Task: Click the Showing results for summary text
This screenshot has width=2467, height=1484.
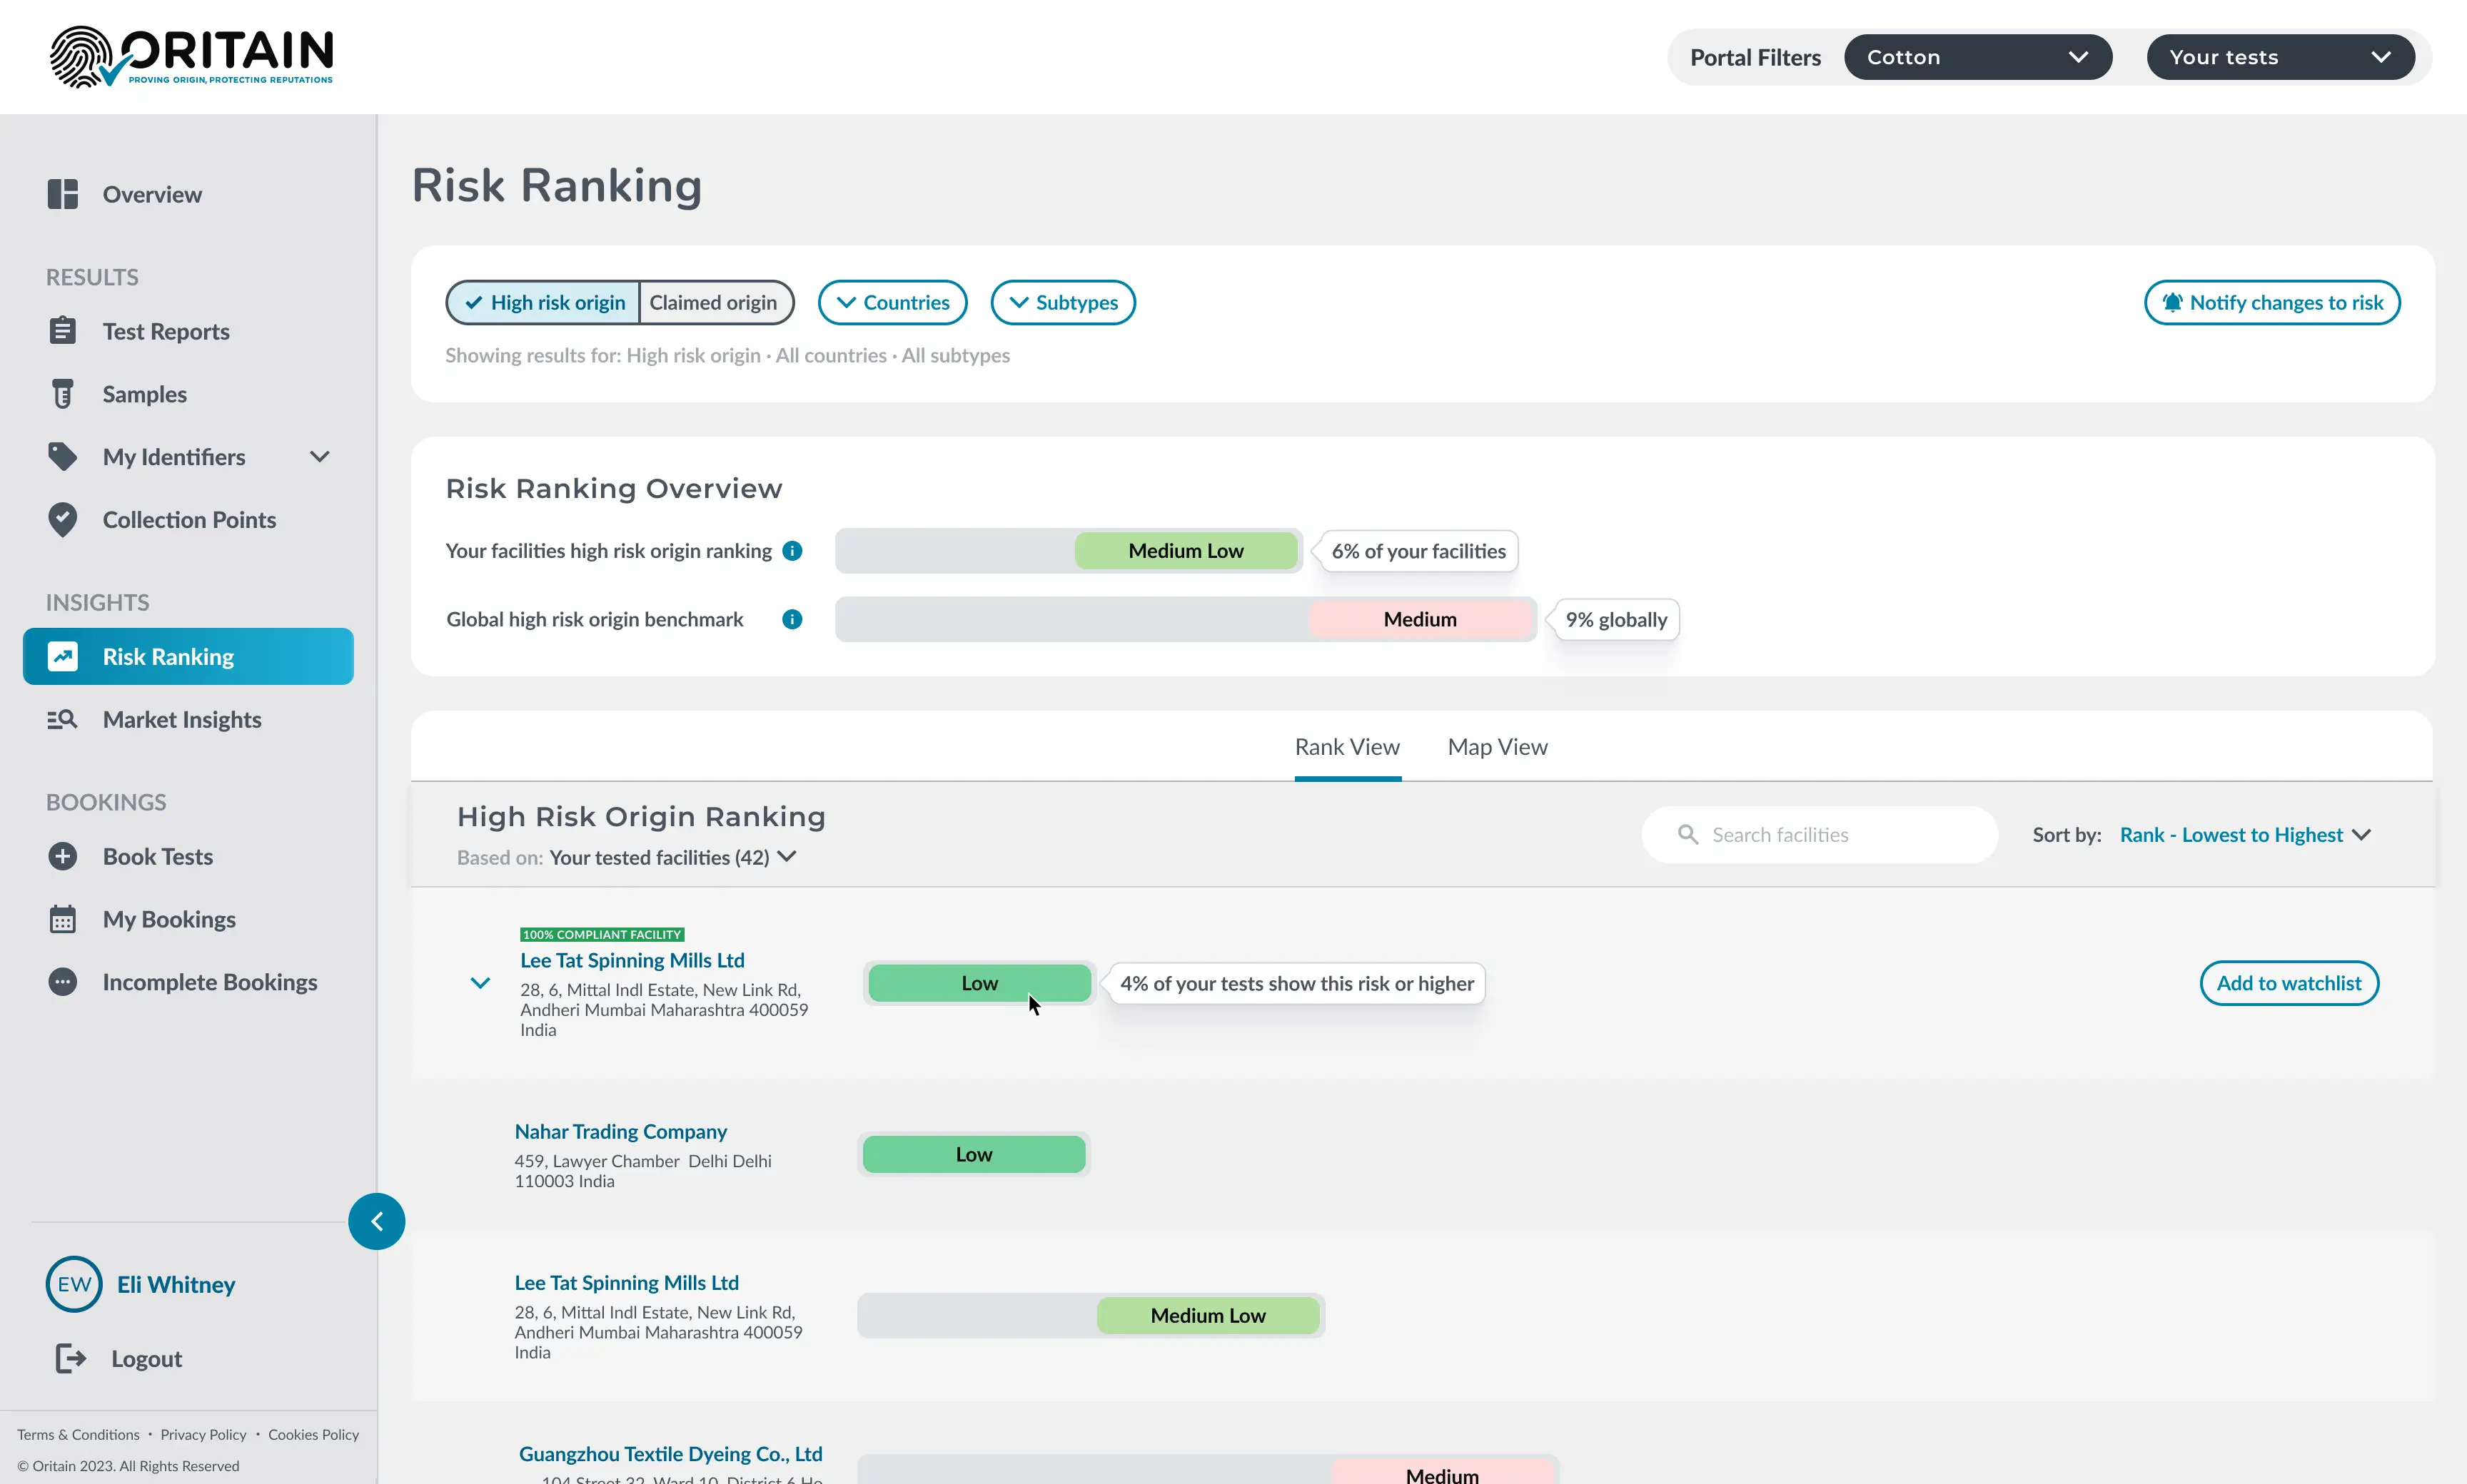Action: pos(727,356)
